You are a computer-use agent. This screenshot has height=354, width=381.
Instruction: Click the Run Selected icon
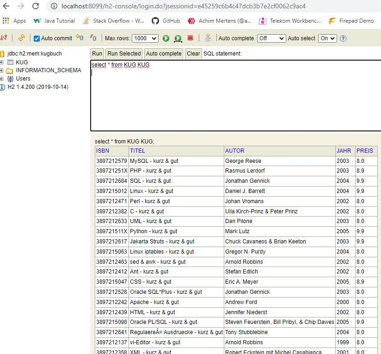coord(178,38)
